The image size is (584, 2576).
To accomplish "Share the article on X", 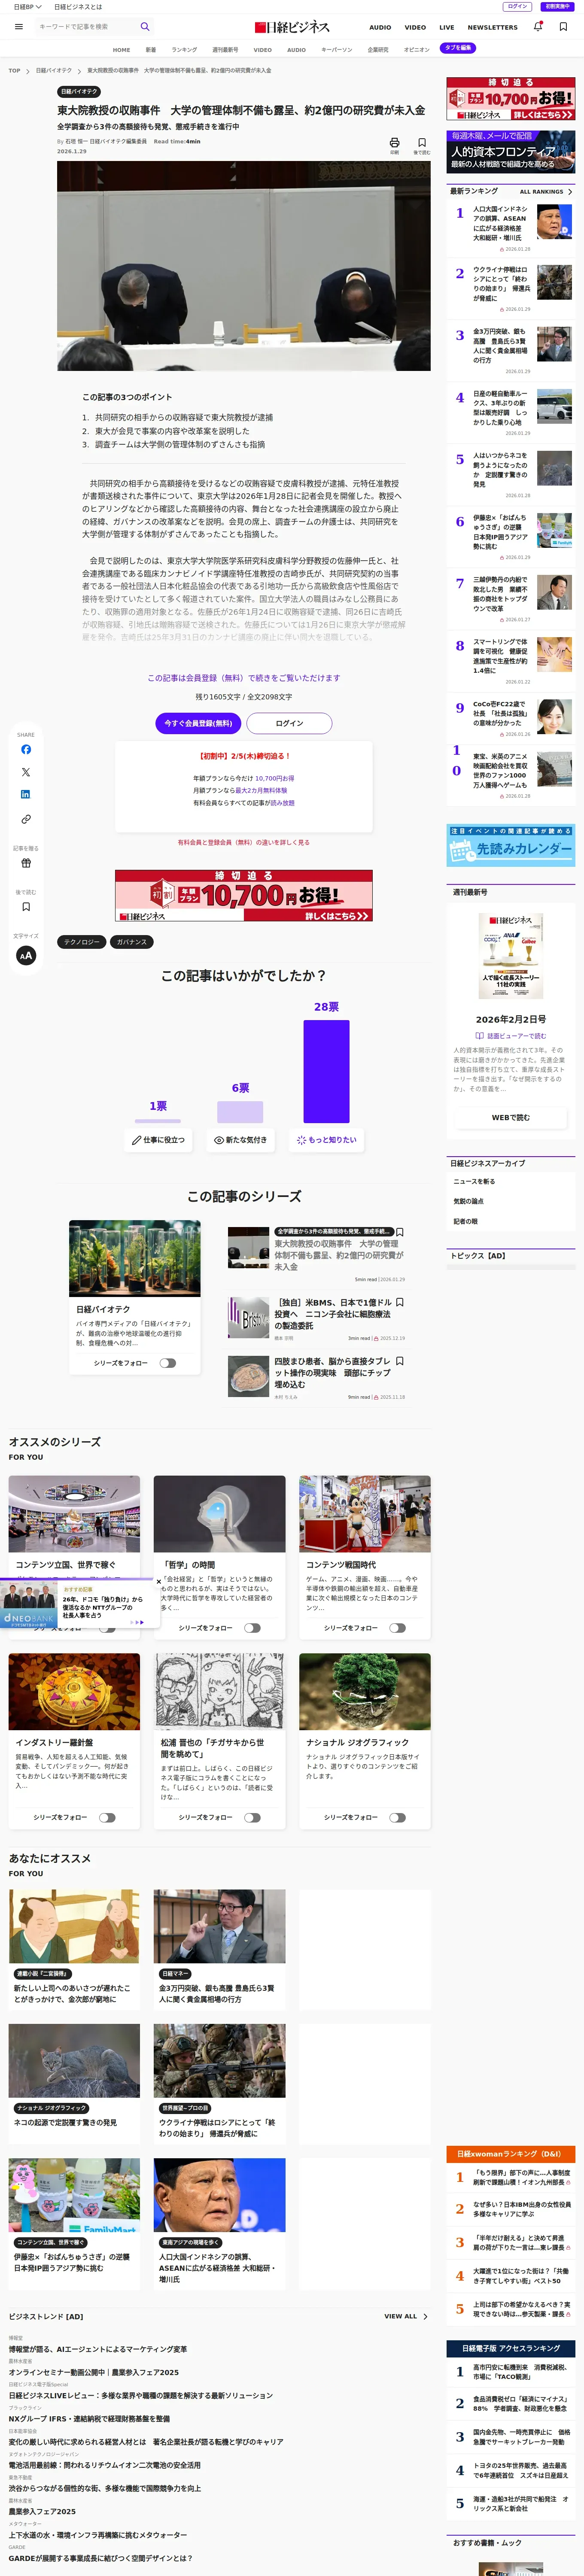I will (26, 772).
